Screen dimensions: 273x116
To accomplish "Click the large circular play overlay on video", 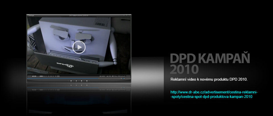I will coord(79,47).
